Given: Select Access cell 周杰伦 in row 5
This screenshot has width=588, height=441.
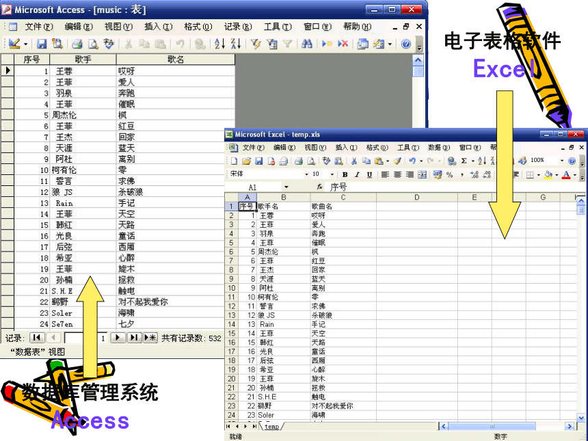Looking at the screenshot, I should [x=83, y=115].
